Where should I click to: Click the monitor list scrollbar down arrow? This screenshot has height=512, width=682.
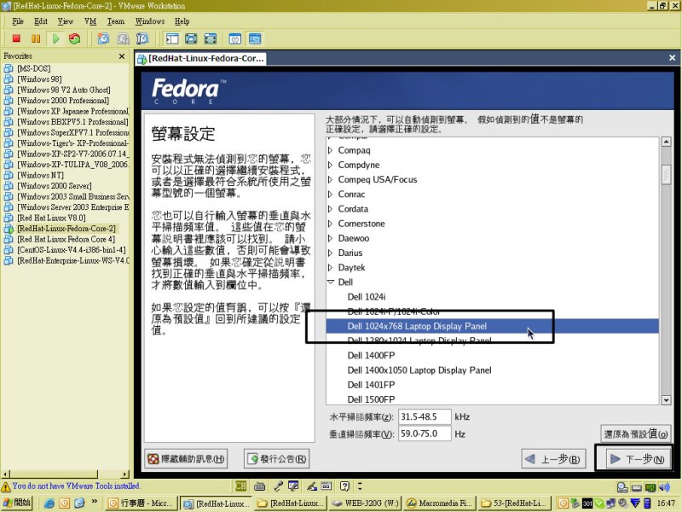coord(666,399)
